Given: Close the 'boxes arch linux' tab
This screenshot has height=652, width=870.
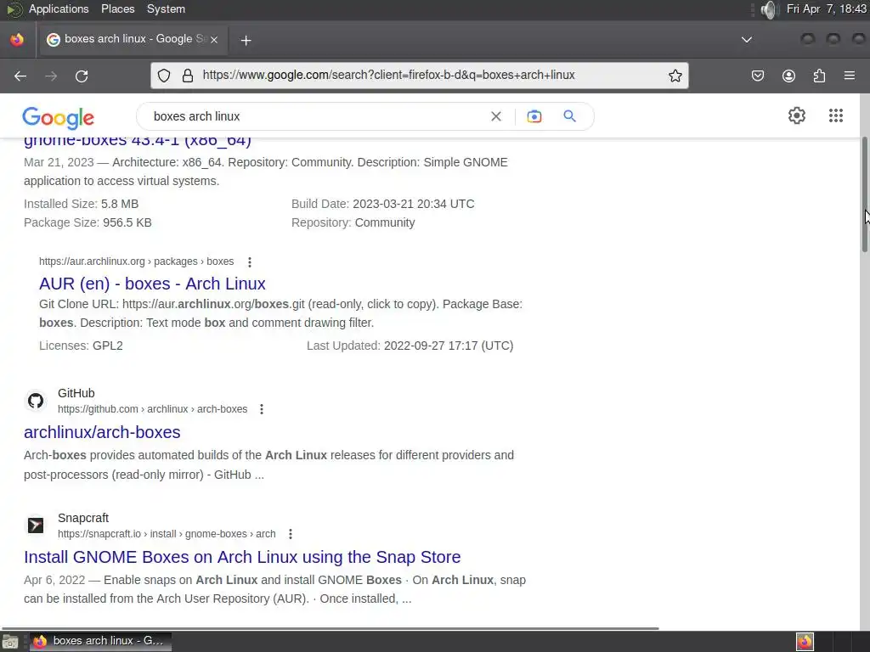Looking at the screenshot, I should point(214,39).
